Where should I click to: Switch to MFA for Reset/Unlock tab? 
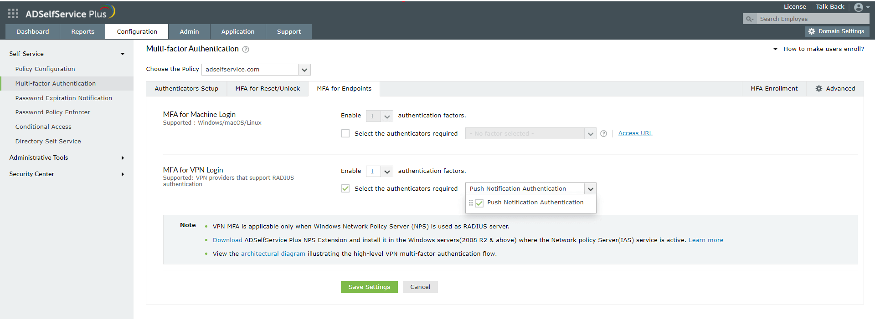pos(268,89)
